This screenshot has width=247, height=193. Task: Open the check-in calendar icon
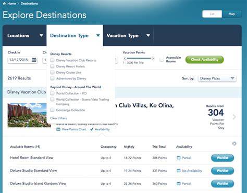coord(34,60)
